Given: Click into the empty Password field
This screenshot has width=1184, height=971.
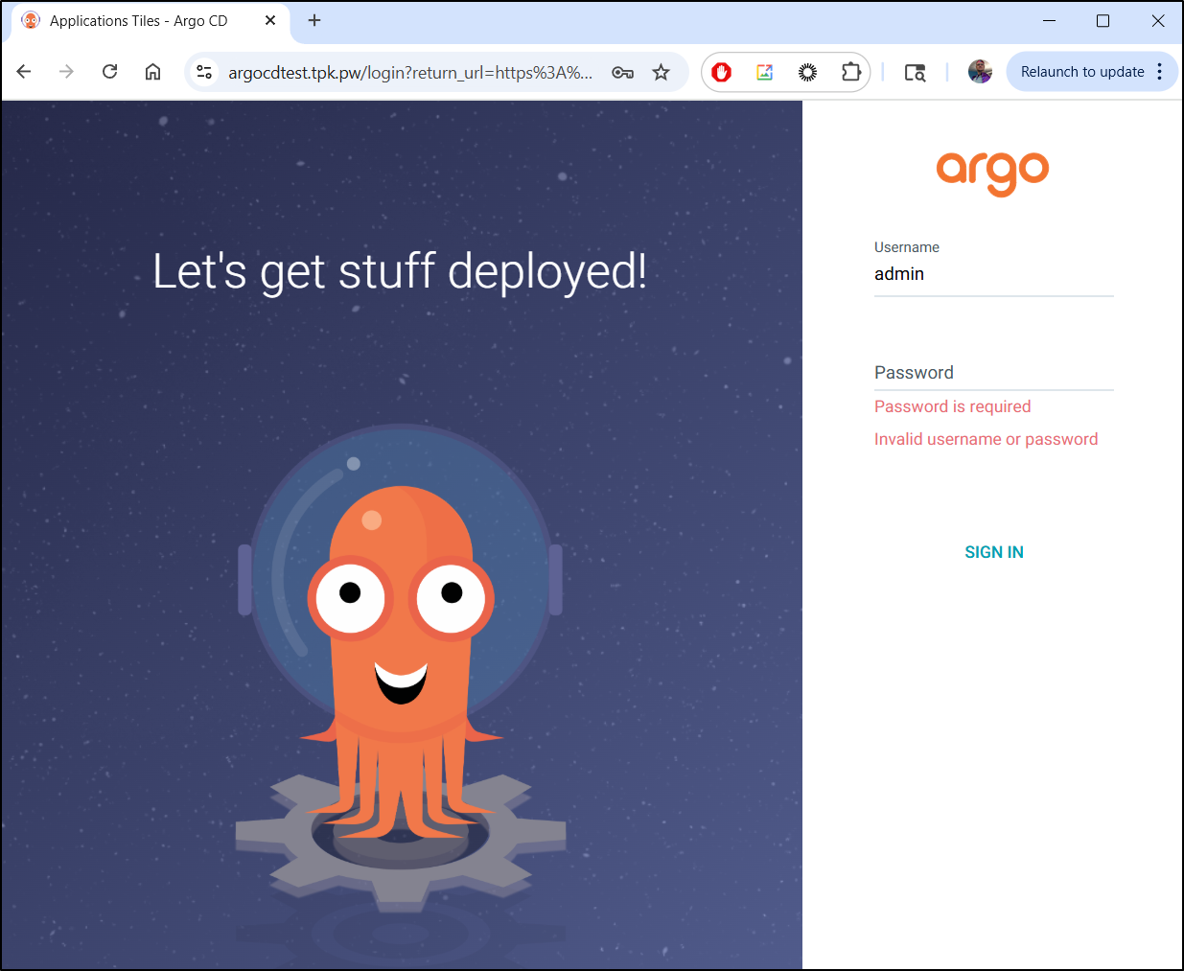Looking at the screenshot, I should (993, 373).
